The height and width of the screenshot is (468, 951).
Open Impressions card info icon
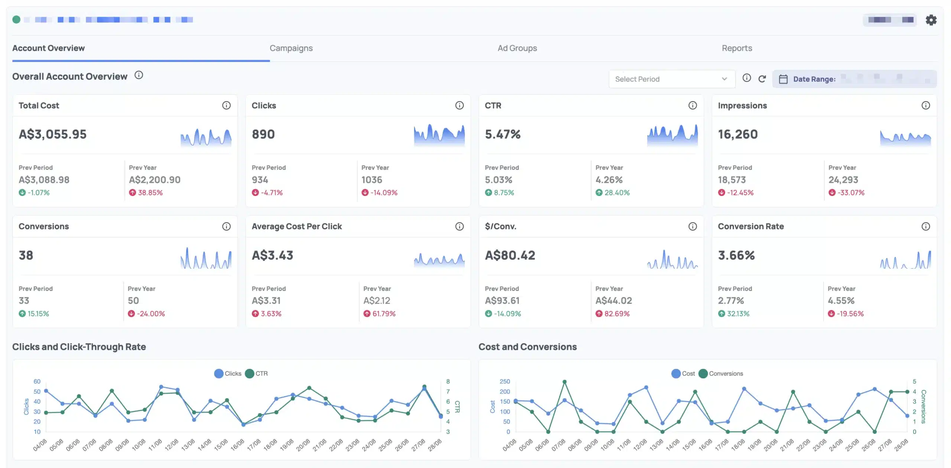point(925,105)
